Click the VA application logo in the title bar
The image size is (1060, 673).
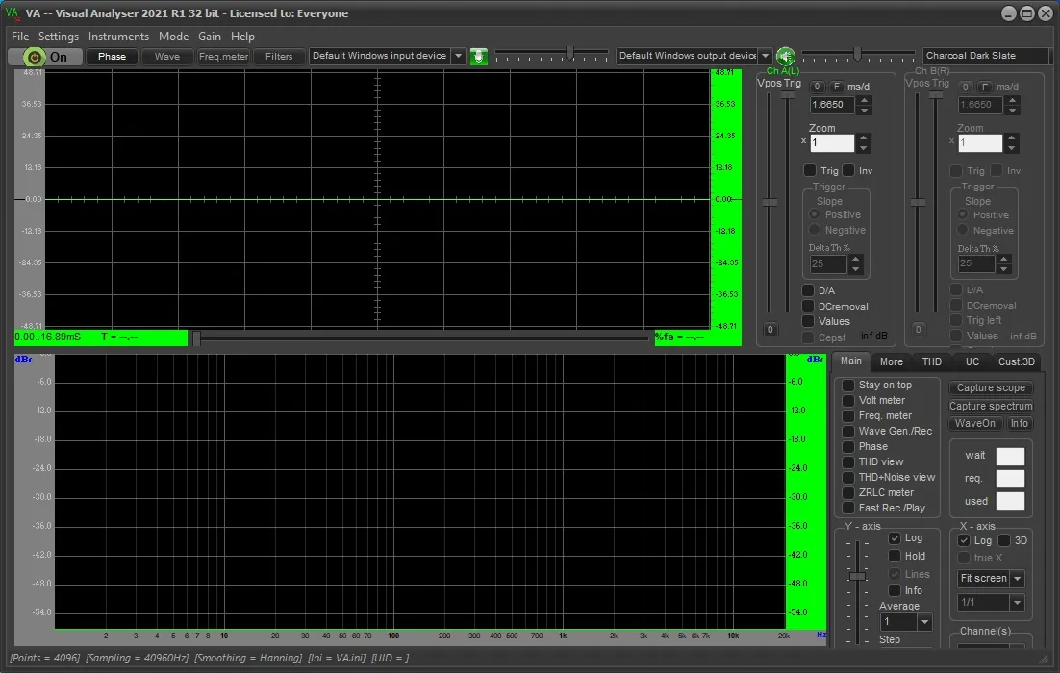coord(12,12)
